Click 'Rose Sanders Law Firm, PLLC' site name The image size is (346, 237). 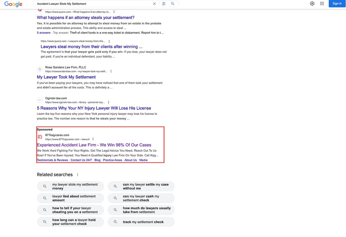66,67
